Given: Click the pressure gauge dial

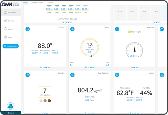Looking at the screenshot, I should point(134,49).
